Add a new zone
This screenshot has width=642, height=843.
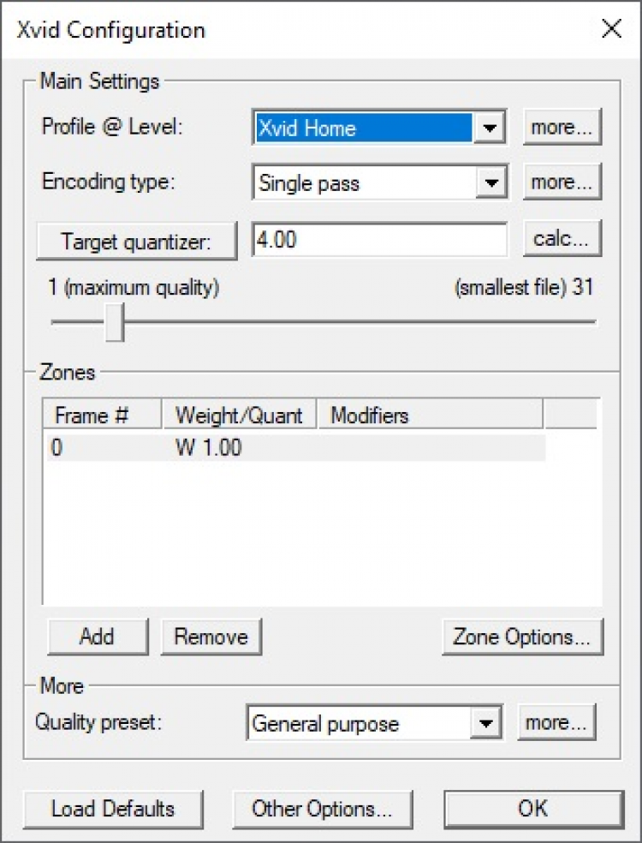[x=97, y=637]
